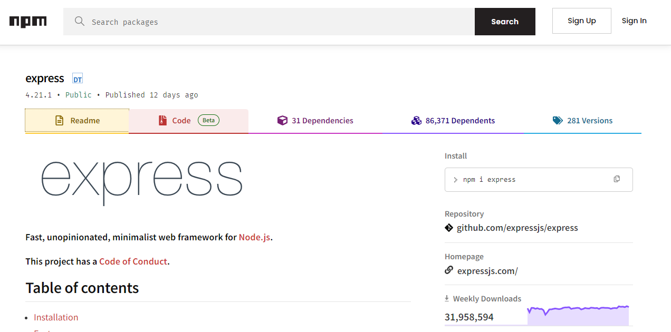Click the Dependents cubes icon
Image resolution: width=671 pixels, height=332 pixels.
click(416, 121)
